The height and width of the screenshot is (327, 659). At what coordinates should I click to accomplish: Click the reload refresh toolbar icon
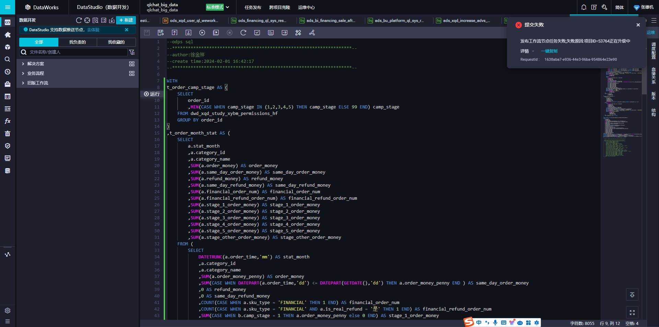point(243,33)
